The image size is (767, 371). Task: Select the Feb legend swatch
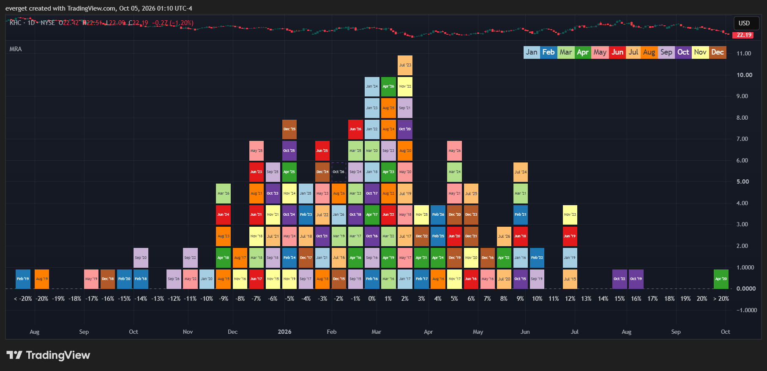(549, 52)
